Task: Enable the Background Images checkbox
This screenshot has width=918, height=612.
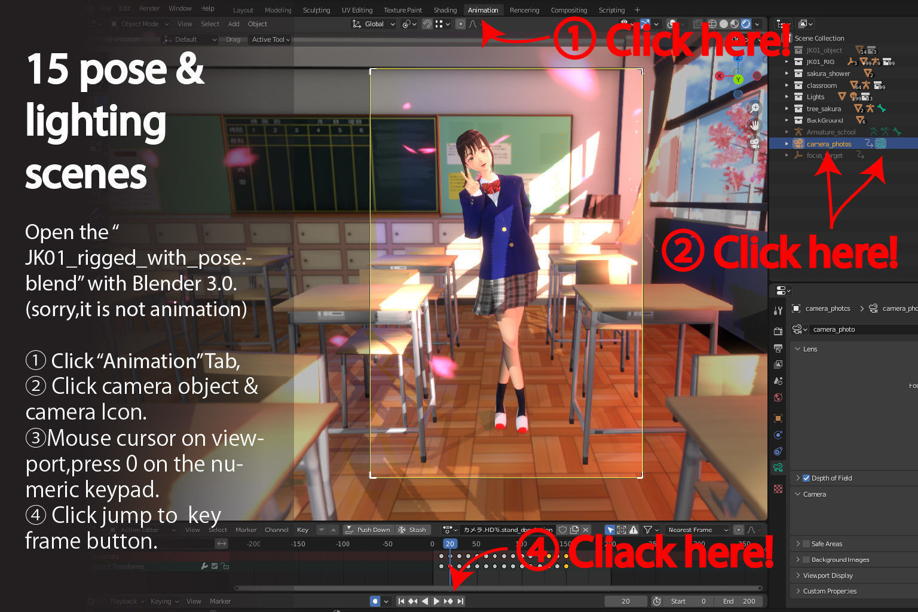Action: tap(806, 560)
